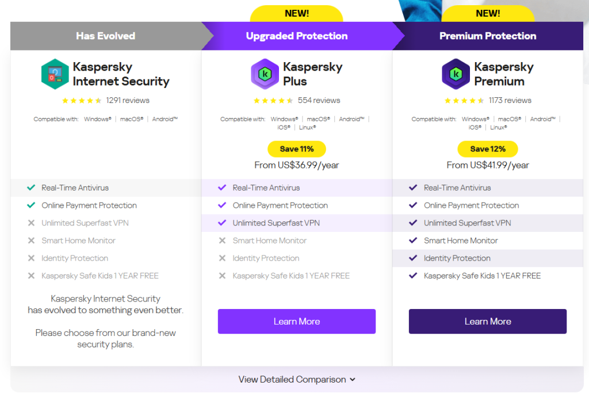Click the Kaspersky Internet Security shield icon
Screen dimensions: 589x397
tap(55, 74)
